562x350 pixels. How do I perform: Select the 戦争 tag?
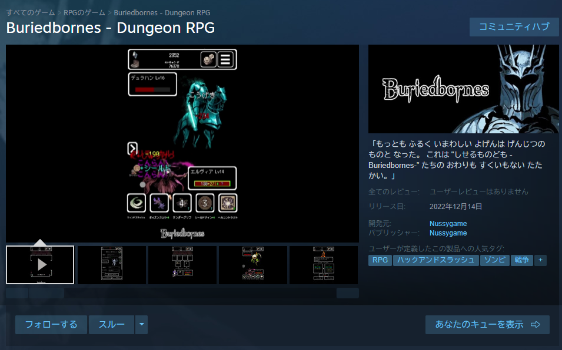[522, 260]
